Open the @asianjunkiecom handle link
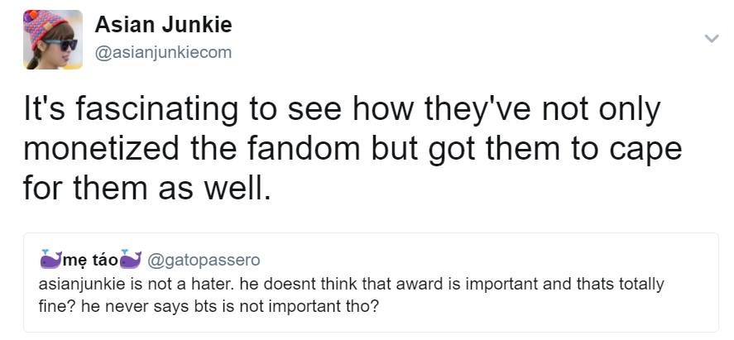This screenshot has height=340, width=734. 164,53
